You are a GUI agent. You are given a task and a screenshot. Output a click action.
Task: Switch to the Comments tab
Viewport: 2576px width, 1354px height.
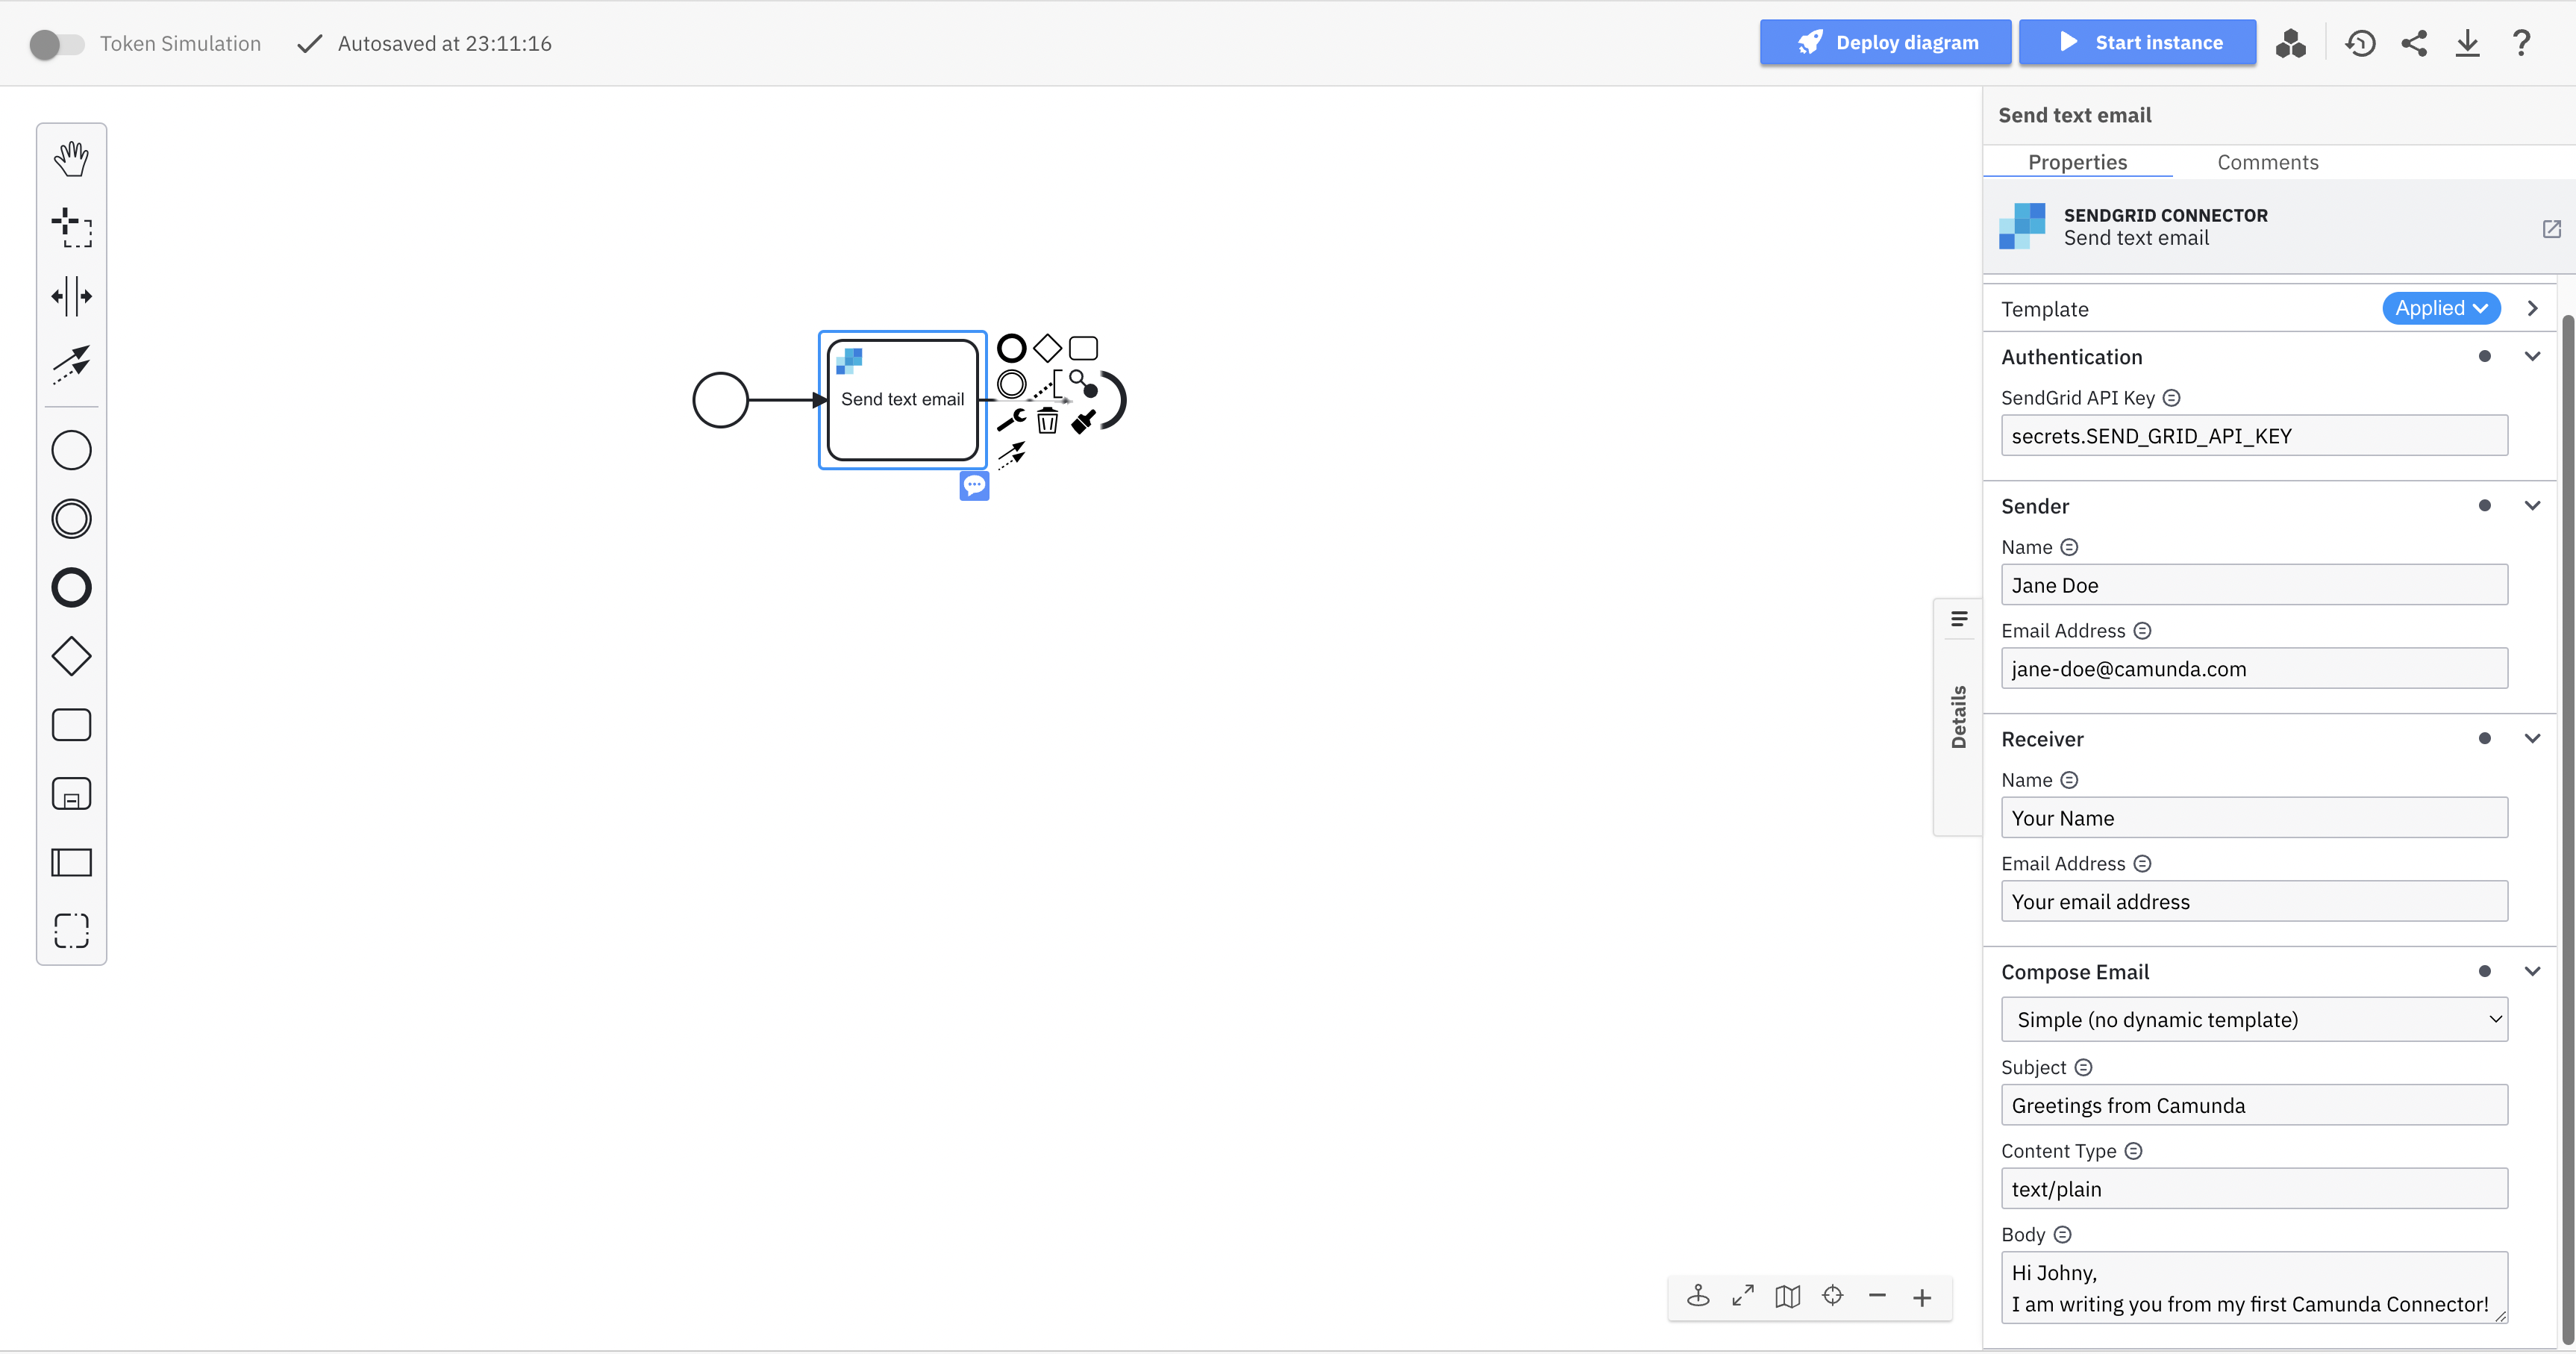tap(2268, 161)
